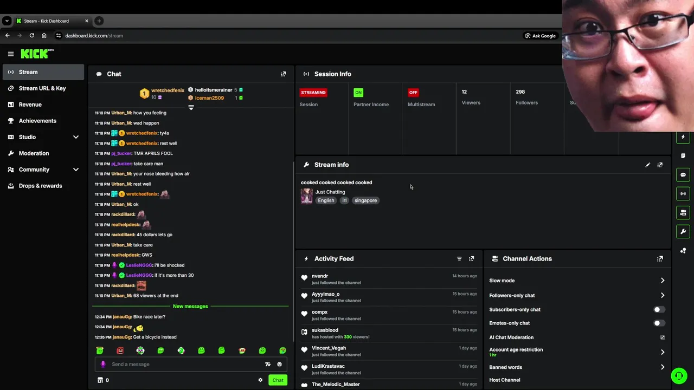Viewport: 694px width, 390px height.
Task: Open Account age restriction options arrow
Action: click(x=662, y=352)
